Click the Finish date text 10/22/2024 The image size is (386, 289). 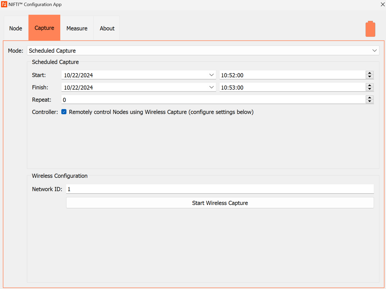[78, 87]
